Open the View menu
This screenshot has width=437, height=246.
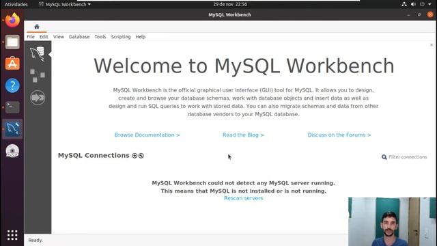[59, 37]
